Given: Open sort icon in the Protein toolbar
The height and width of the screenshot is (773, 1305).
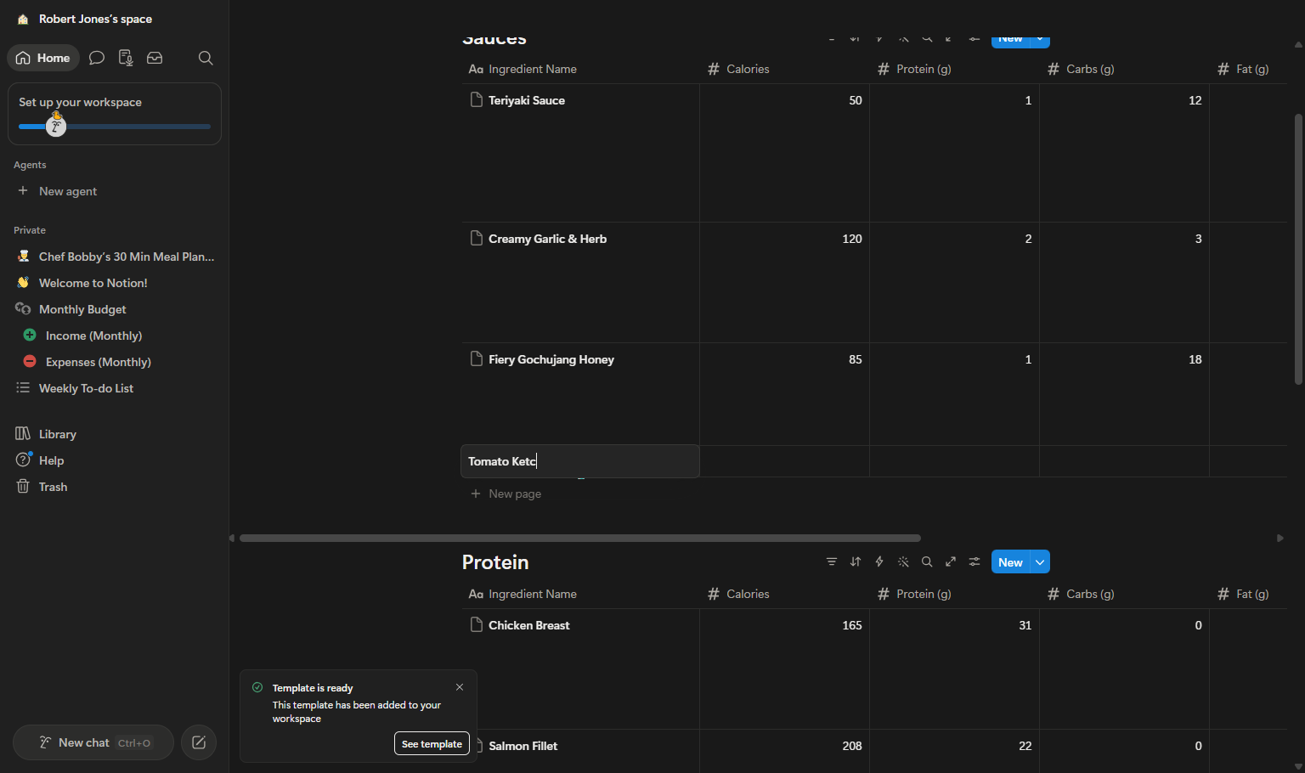Looking at the screenshot, I should pyautogui.click(x=856, y=561).
